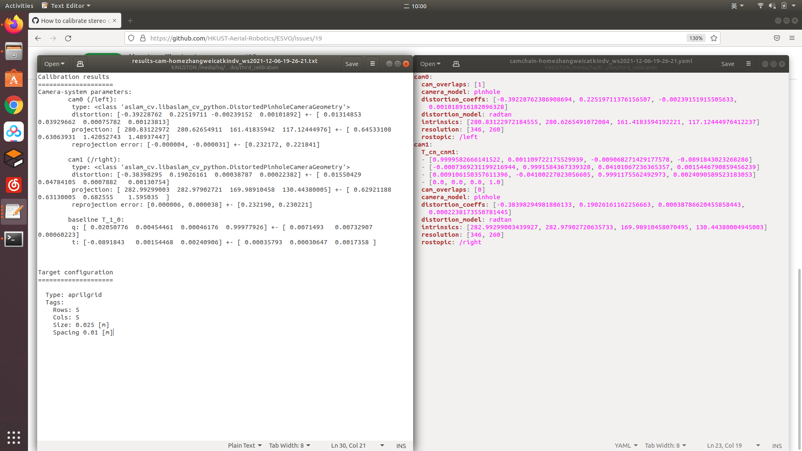Click the Firefox shield tracking protection icon

coord(131,38)
